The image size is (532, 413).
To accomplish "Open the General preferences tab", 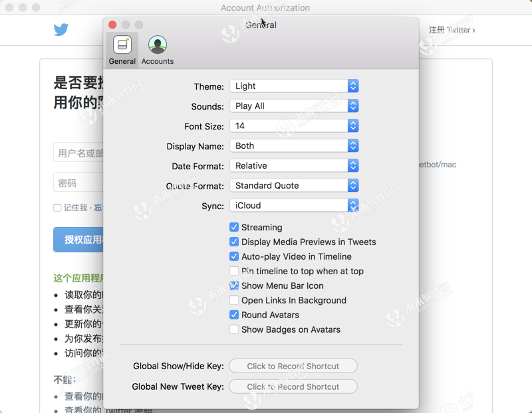I will coord(122,50).
